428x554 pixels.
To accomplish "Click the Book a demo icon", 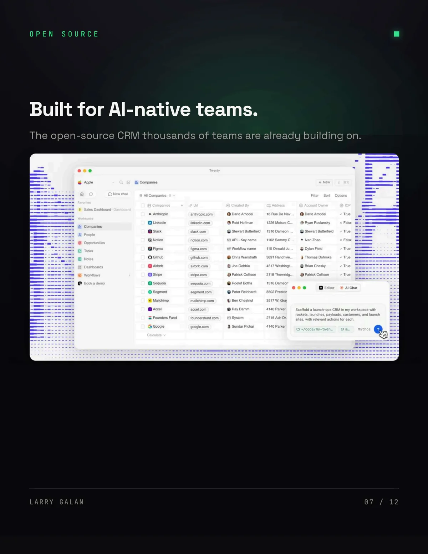I will point(80,283).
